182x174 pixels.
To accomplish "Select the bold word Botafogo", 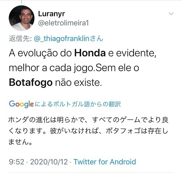I will point(31,83).
